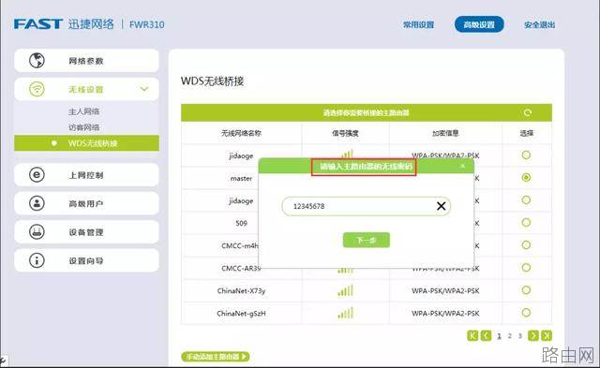Open 网络参数 globe icon menu
Screen dimensions: 600x368
[x=37, y=60]
